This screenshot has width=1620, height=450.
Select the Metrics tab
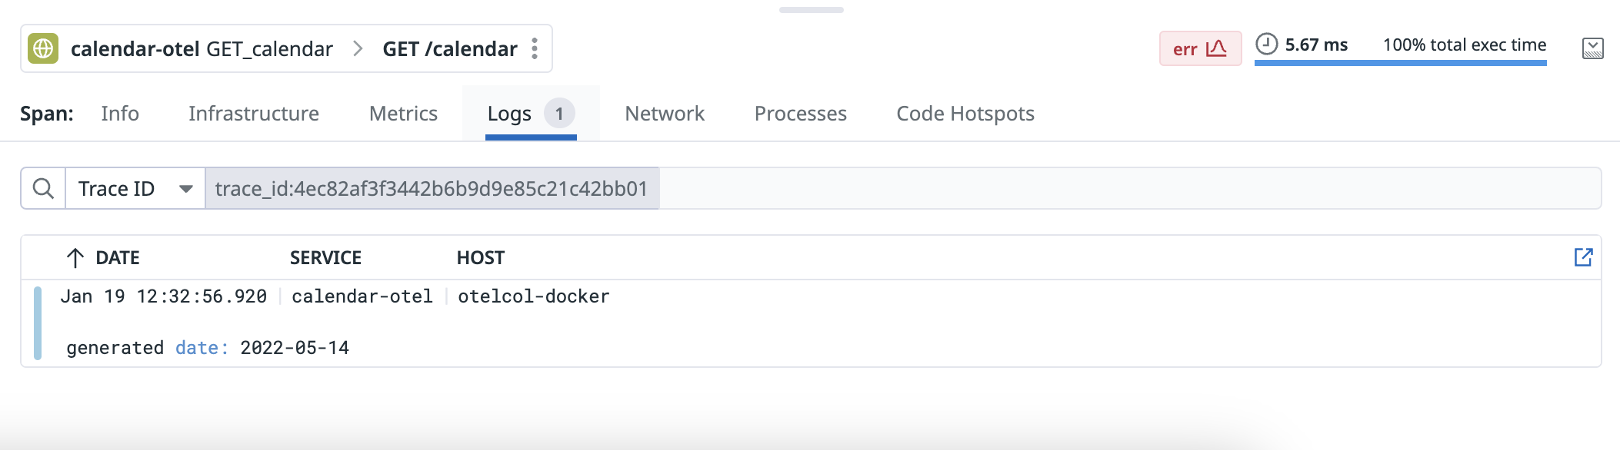tap(403, 114)
